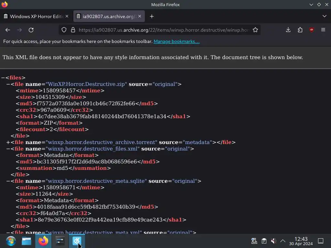
Task: Open Firefox application hamburger menu
Action: click(x=323, y=30)
